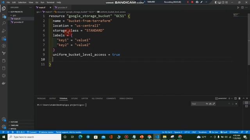The width and height of the screenshot is (250, 140).
Task: Toggle the secondary sidebar layout icon
Action: 223,2
